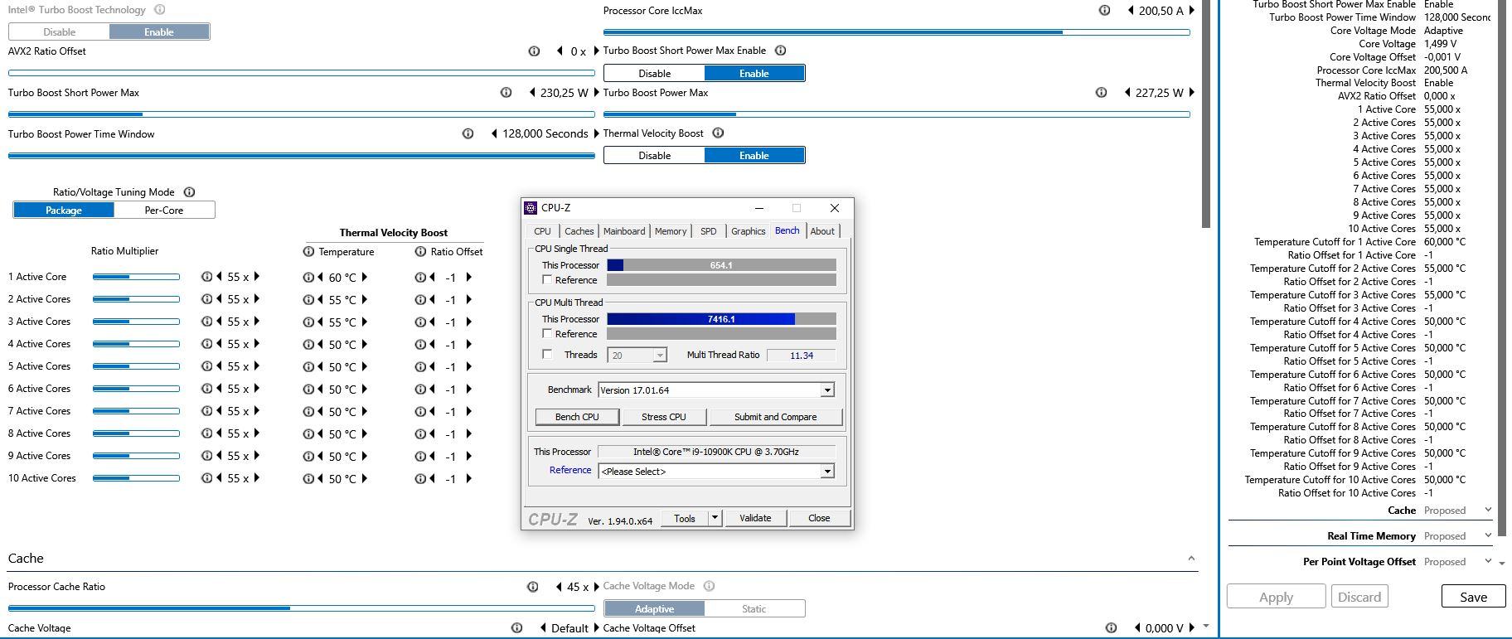Tick Reference checkbox under CPU Single Thread

coord(547,280)
